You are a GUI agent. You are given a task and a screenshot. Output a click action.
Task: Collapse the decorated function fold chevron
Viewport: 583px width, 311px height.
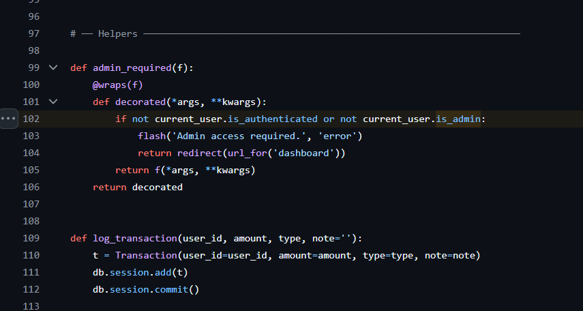(x=53, y=102)
